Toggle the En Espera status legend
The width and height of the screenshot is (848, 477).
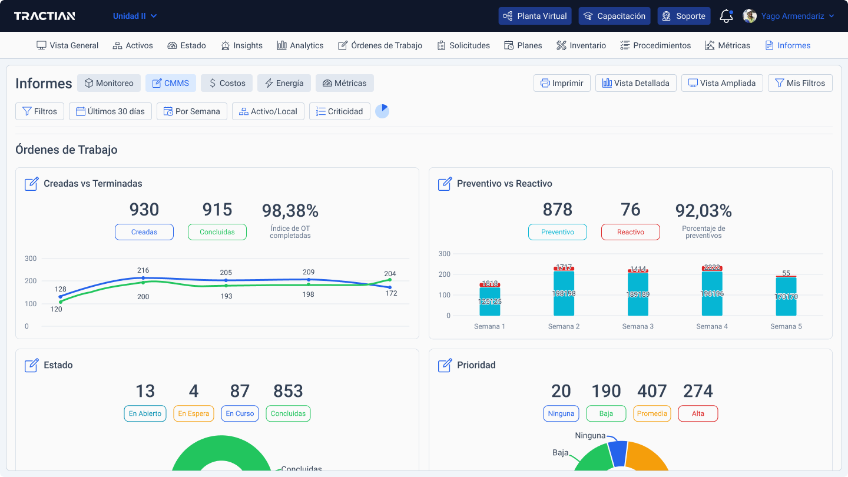pyautogui.click(x=194, y=413)
